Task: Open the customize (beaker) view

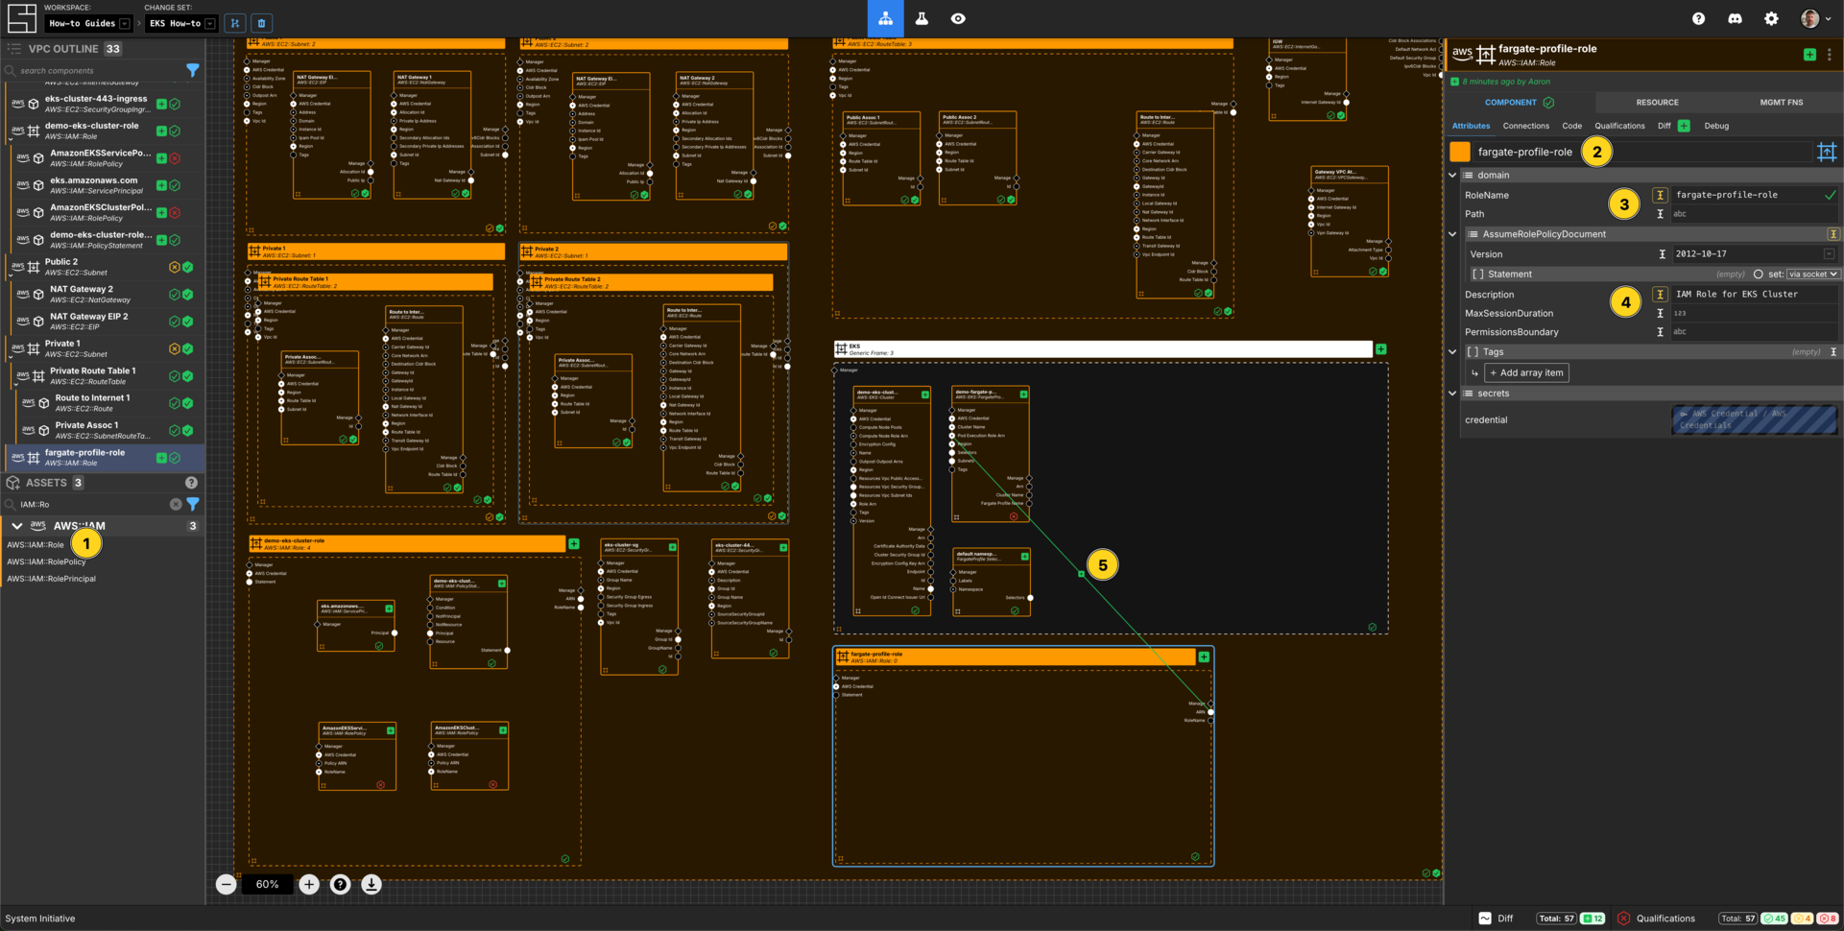Action: (x=922, y=18)
